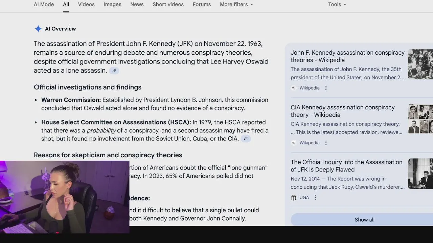
Task: Expand the More filters dropdown
Action: click(236, 4)
